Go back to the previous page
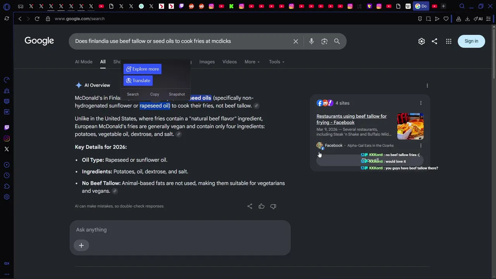496x279 pixels. pos(20,19)
